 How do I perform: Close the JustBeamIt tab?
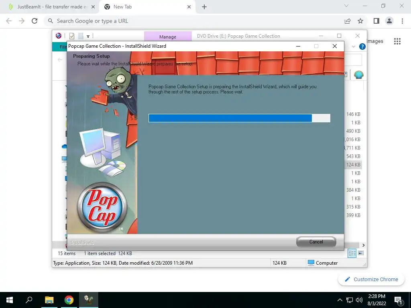[x=93, y=7]
